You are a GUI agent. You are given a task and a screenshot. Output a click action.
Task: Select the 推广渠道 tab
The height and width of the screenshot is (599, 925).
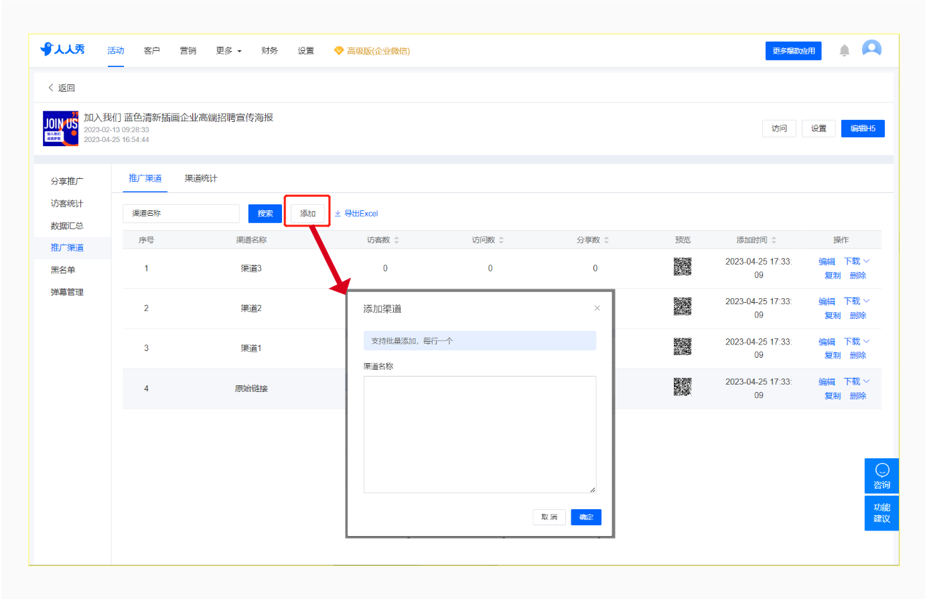tap(145, 178)
